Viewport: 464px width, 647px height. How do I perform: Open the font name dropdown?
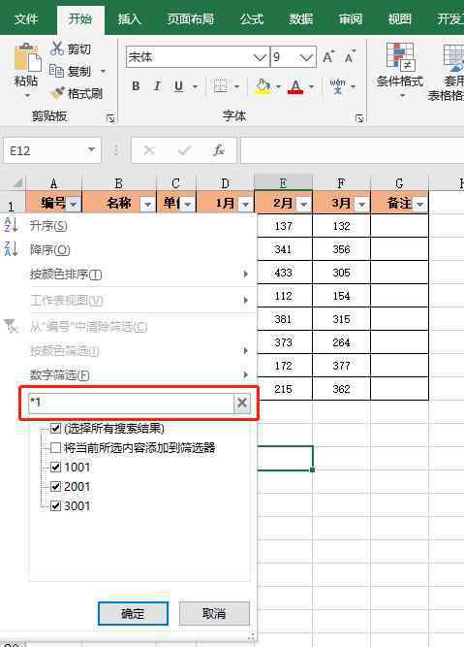pos(260,57)
